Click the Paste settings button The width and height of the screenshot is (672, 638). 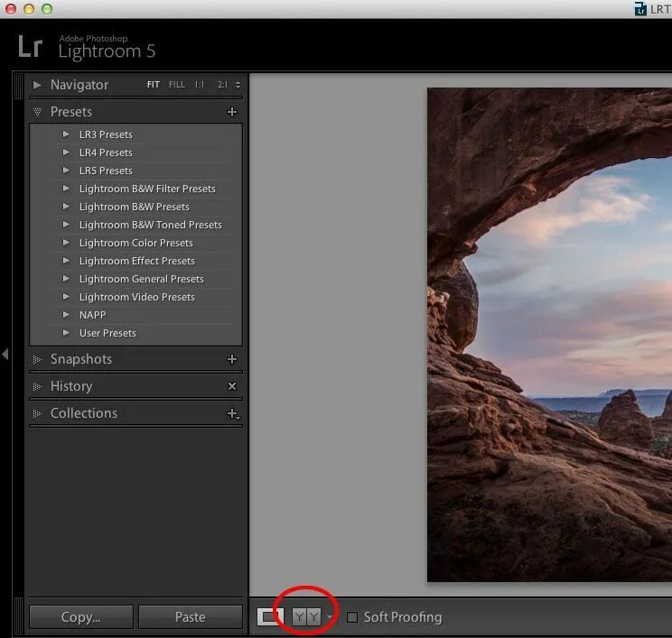(x=191, y=617)
